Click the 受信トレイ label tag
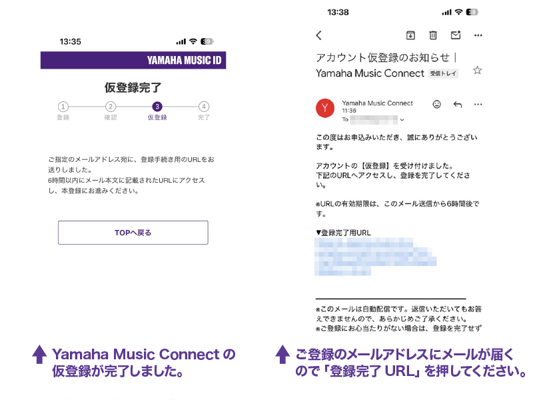533x400 pixels. (x=443, y=73)
